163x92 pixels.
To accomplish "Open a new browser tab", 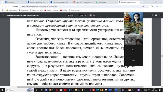I will click(142, 2).
